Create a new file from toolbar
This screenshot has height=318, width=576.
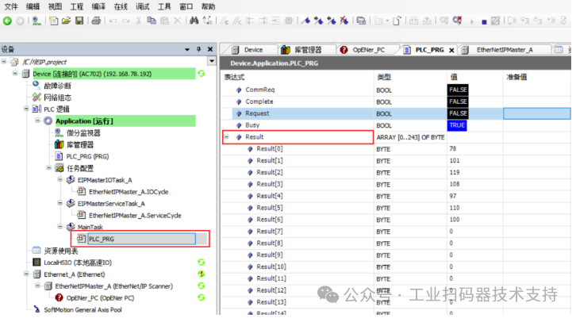(x=54, y=21)
